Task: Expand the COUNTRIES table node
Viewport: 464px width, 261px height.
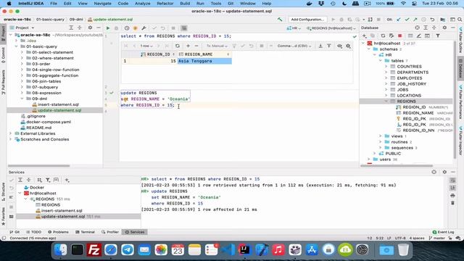Action: tap(386, 67)
